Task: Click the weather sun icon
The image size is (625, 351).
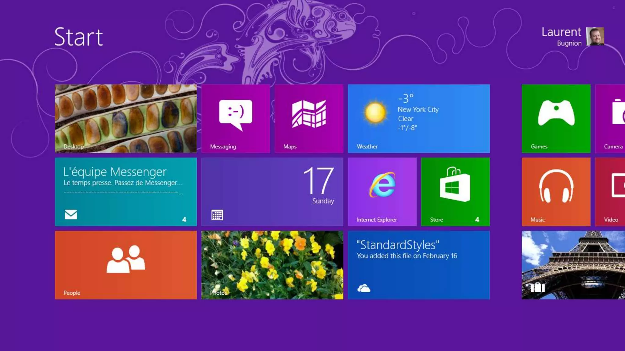Action: [375, 113]
